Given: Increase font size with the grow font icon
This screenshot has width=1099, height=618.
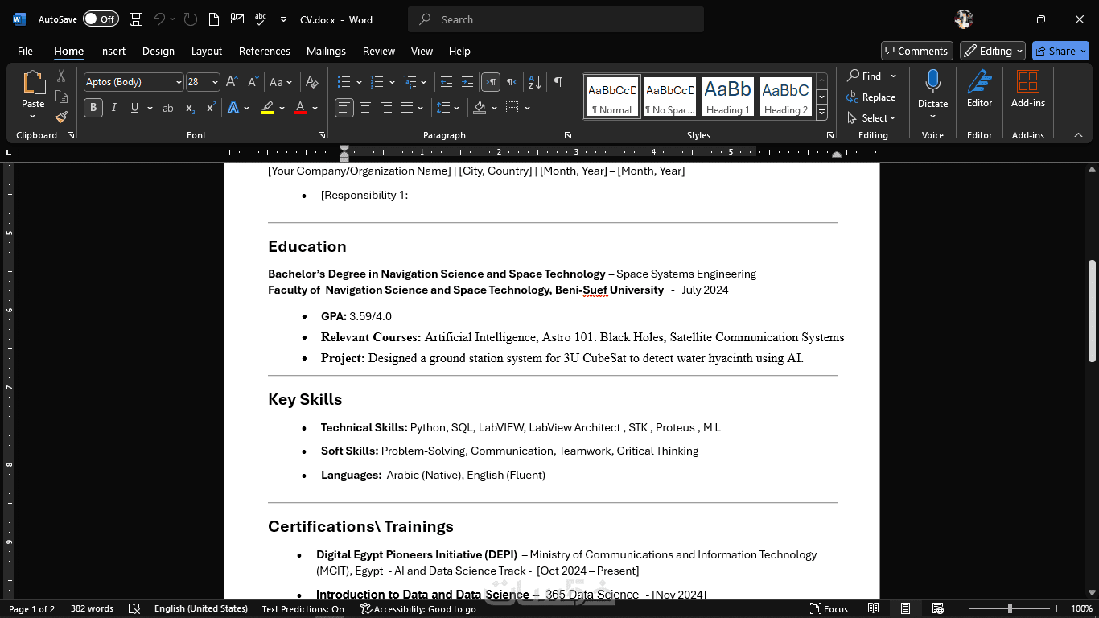Looking at the screenshot, I should pyautogui.click(x=232, y=82).
